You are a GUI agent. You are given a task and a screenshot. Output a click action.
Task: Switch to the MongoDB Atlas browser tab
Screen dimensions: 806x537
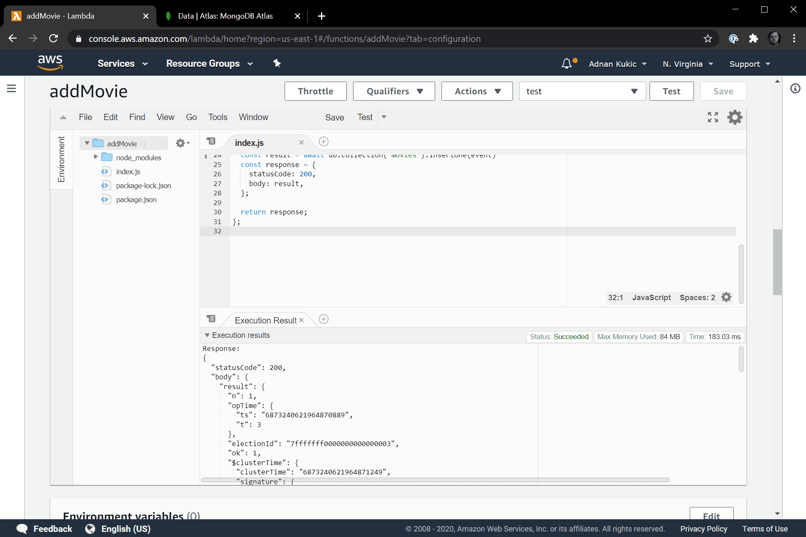coord(225,16)
